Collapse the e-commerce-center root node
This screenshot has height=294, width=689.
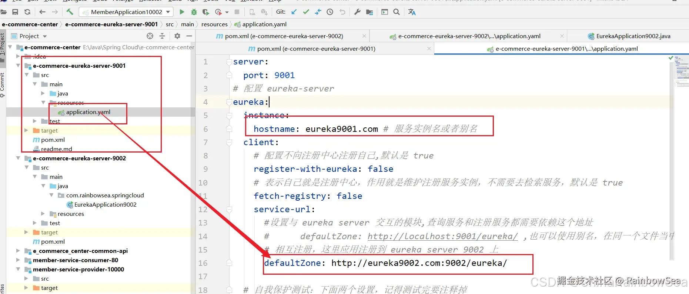[x=10, y=47]
